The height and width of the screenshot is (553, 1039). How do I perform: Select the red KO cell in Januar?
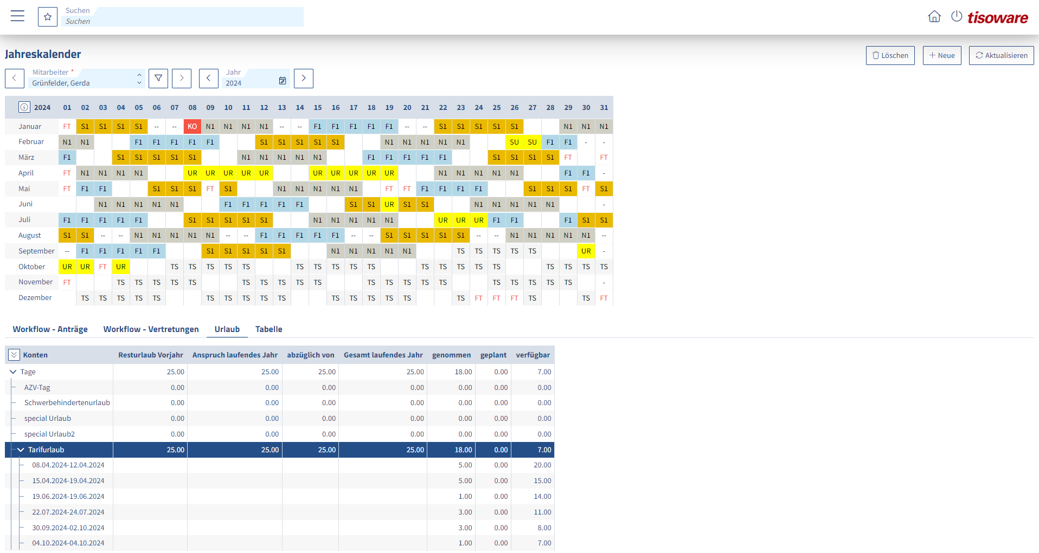(x=193, y=126)
